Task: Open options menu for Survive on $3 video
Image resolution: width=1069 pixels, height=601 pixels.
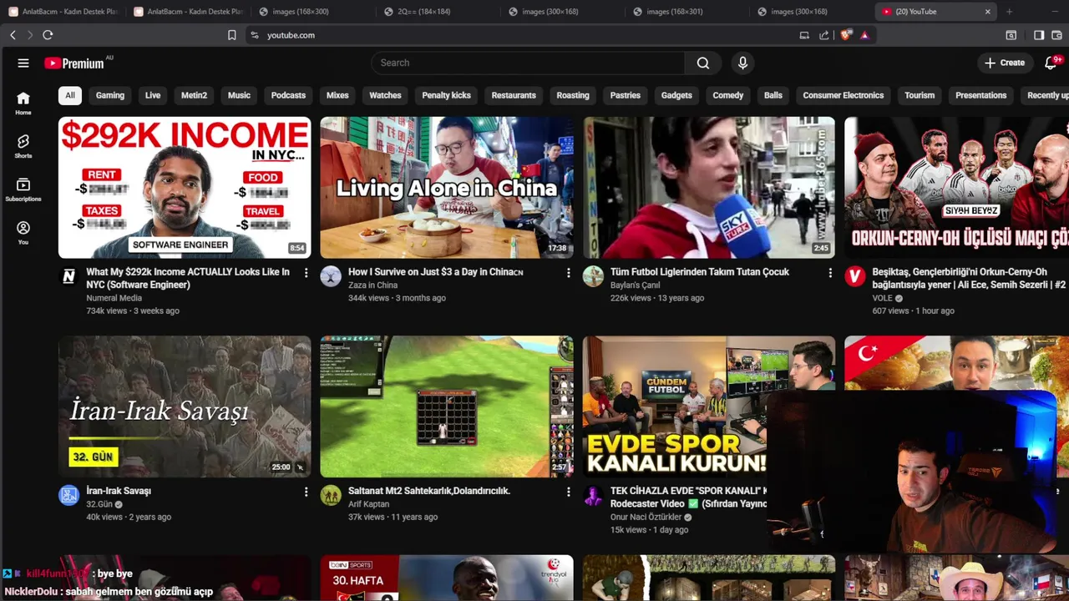Action: tap(568, 273)
